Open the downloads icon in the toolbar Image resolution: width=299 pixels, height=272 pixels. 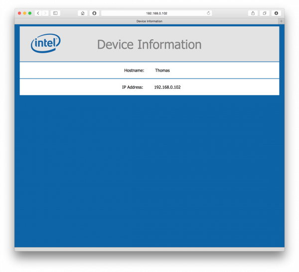tap(276, 13)
